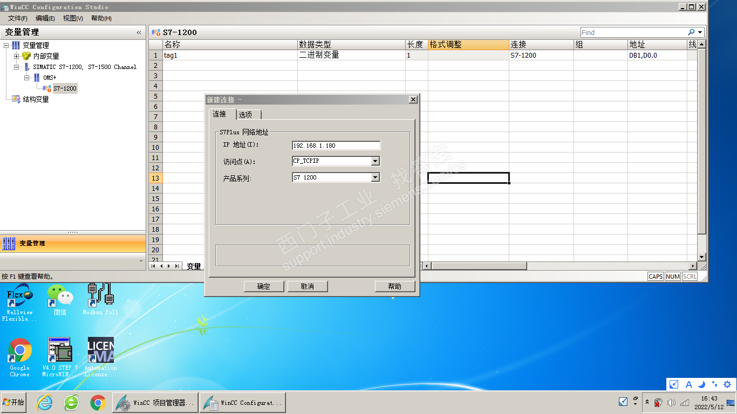Select the DB1,D0.0 address cell
This screenshot has width=737, height=414.
tap(657, 55)
